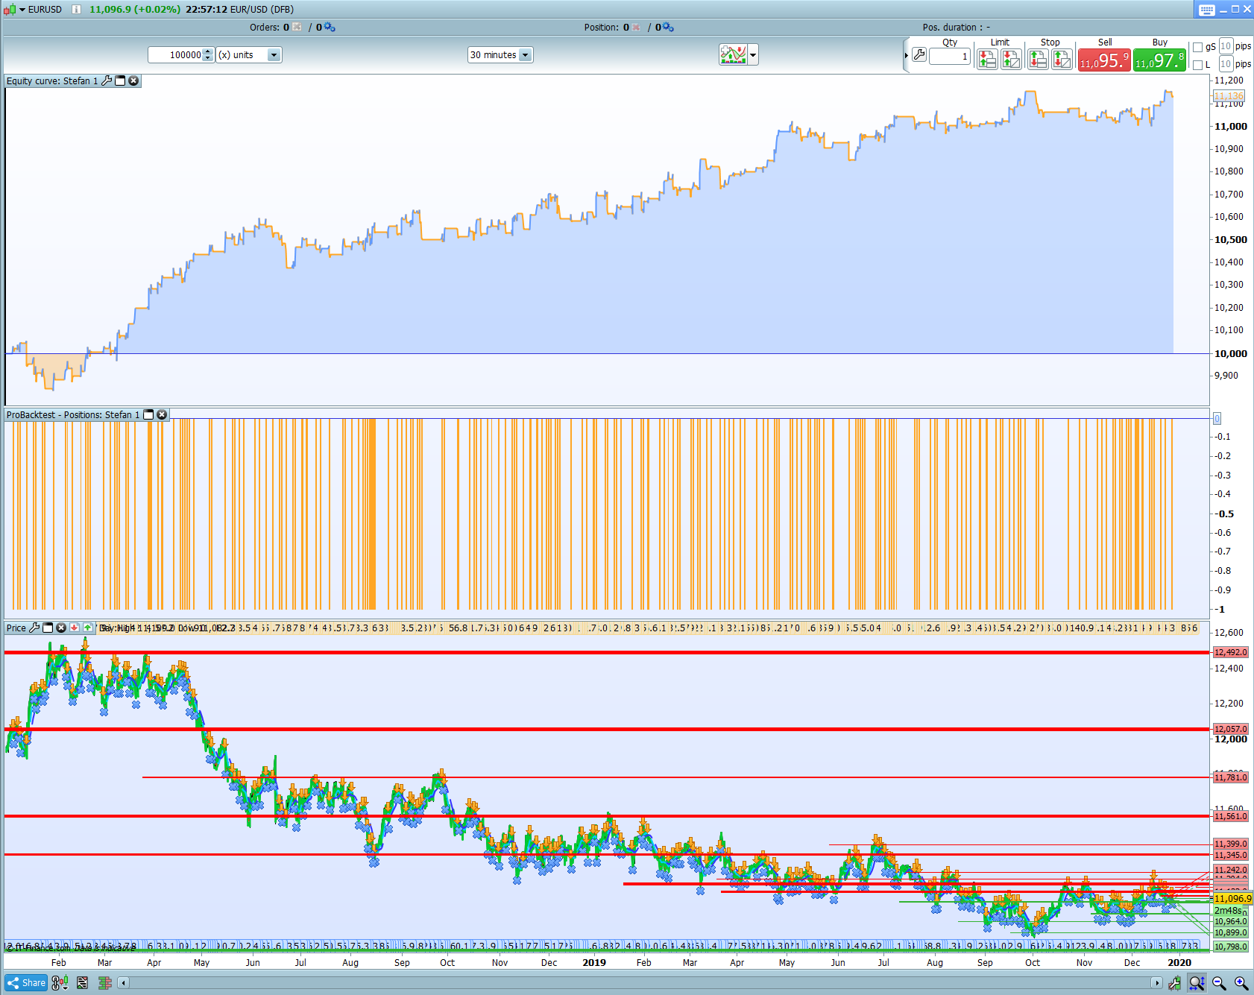Click the second Limit order icon
This screenshot has height=995, width=1254.
click(x=1011, y=59)
